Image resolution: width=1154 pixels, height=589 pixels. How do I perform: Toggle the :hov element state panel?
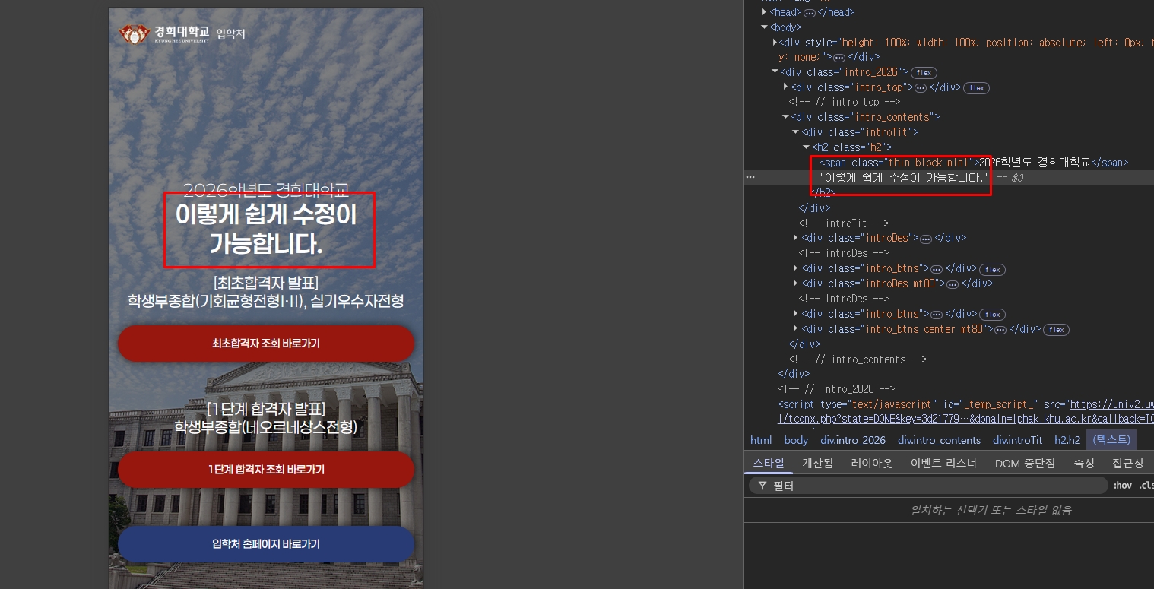click(1122, 486)
